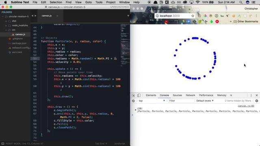
Task: Go to next tab arrow in Sublime
Action: tap(35, 16)
